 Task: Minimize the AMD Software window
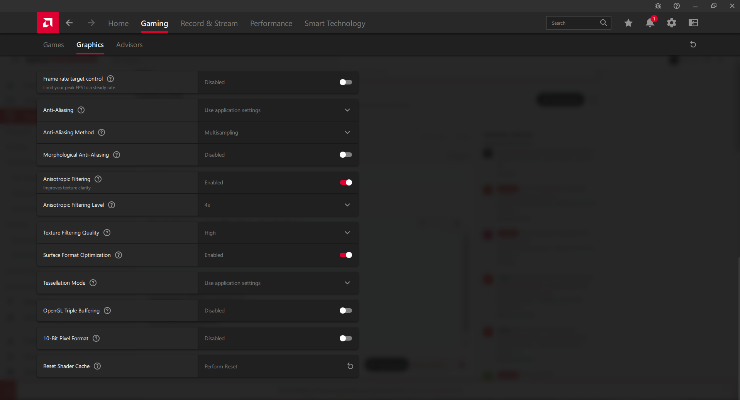[x=695, y=6]
